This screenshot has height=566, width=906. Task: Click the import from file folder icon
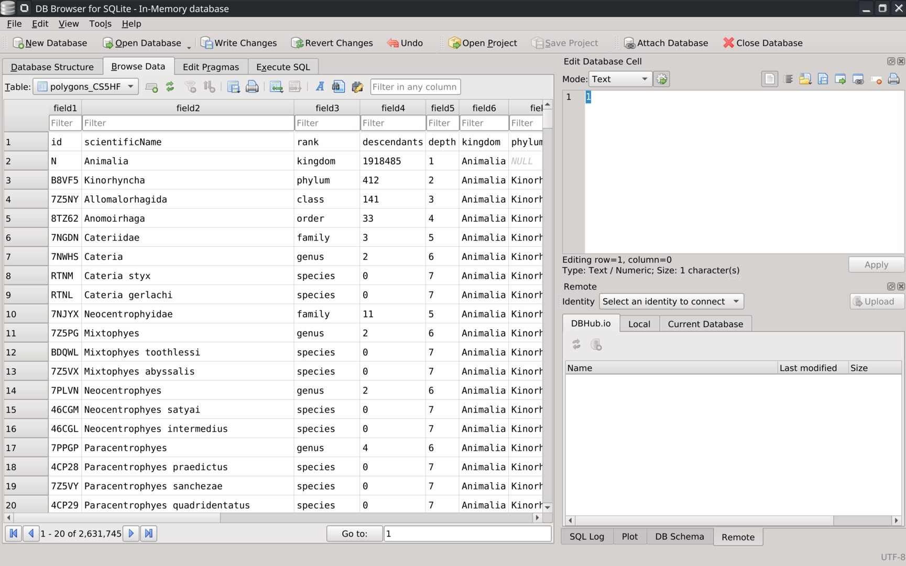click(x=805, y=79)
